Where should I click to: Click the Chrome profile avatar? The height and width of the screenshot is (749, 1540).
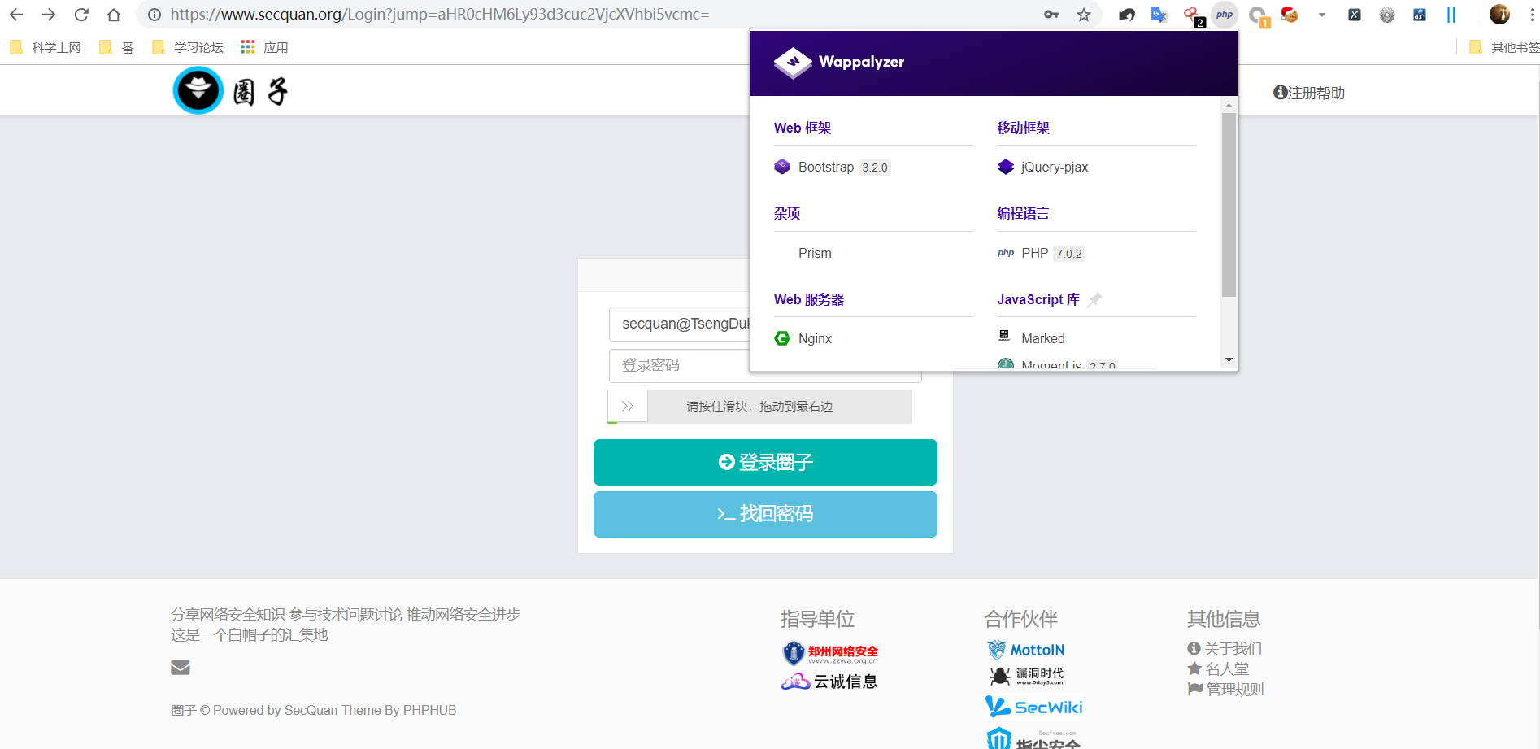[1499, 15]
